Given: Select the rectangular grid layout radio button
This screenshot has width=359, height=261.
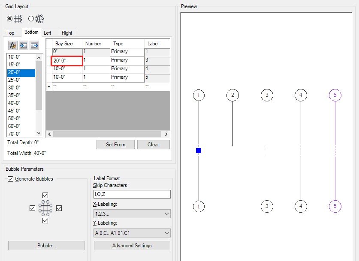Looking at the screenshot, I should [9, 18].
